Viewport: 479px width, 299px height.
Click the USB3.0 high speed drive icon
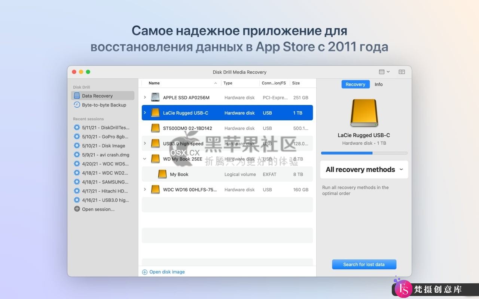[155, 144]
